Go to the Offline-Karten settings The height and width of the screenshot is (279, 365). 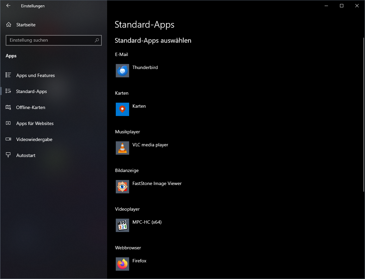[53, 107]
